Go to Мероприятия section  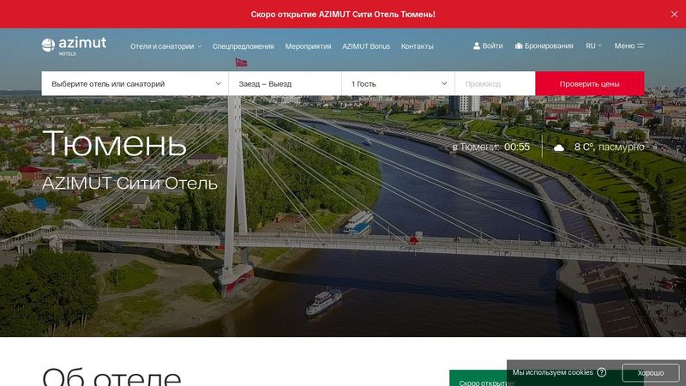pos(308,46)
